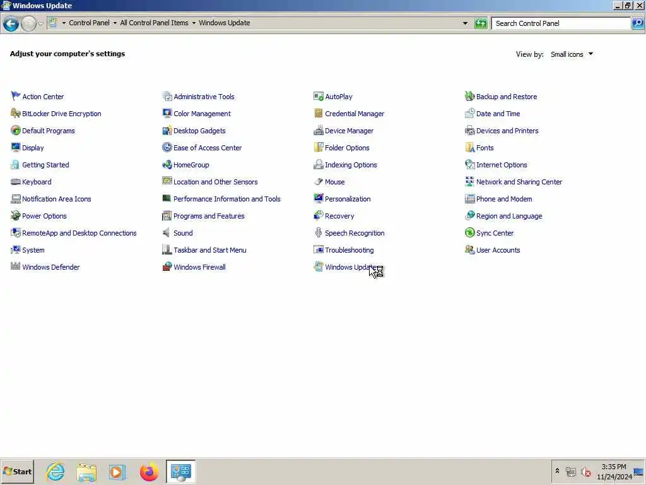Click the muted volume tray icon
Screen dimensions: 646x485
(x=585, y=471)
